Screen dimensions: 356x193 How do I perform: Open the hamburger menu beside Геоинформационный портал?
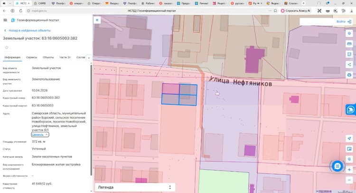pos(5,20)
